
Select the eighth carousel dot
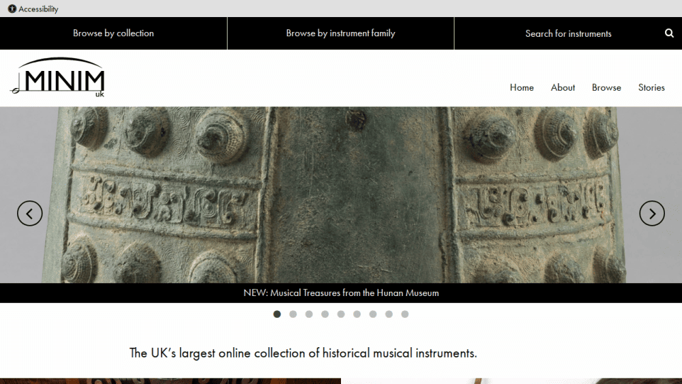(x=389, y=314)
